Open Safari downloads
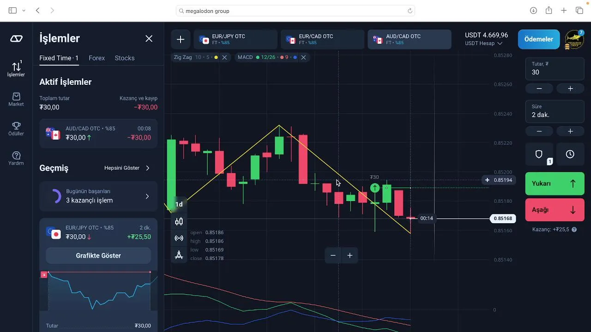The height and width of the screenshot is (332, 591). [x=533, y=11]
